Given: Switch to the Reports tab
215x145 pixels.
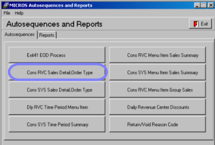Looking at the screenshot, I should (47, 35).
